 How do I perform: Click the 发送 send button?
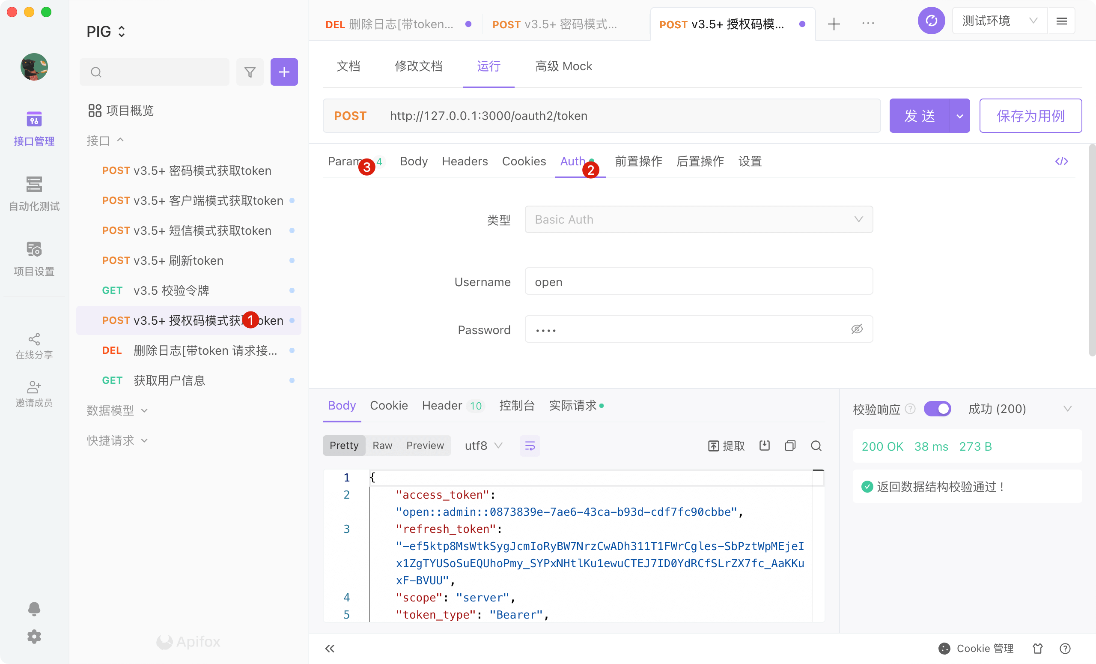[x=919, y=116]
